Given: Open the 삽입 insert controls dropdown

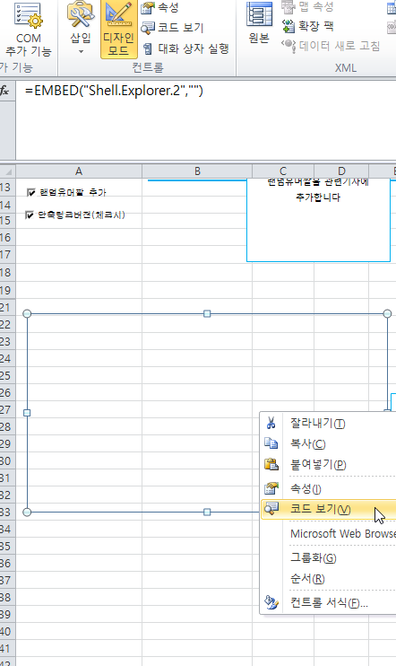Looking at the screenshot, I should coord(81,30).
